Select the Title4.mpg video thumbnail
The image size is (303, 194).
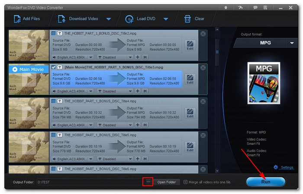tap(29, 113)
